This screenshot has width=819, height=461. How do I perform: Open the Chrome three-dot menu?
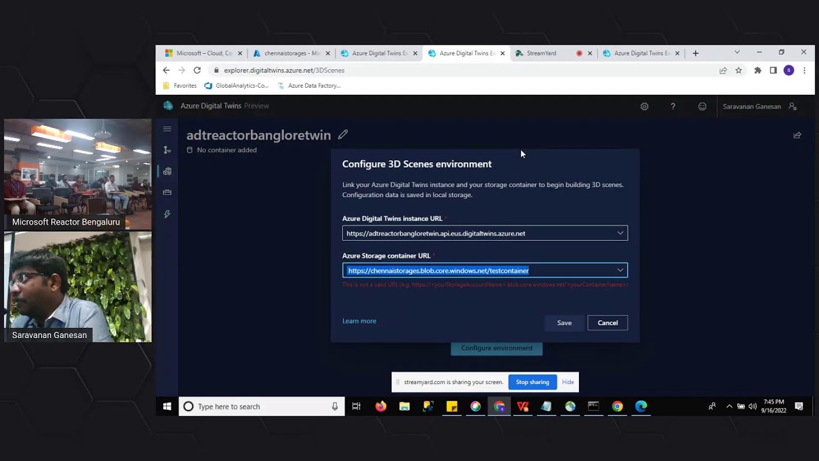(804, 70)
